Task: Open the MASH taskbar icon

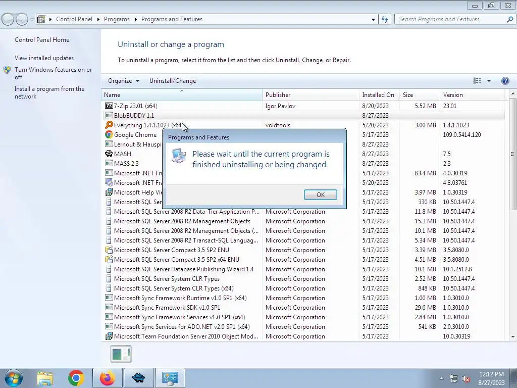Action: coord(138,378)
